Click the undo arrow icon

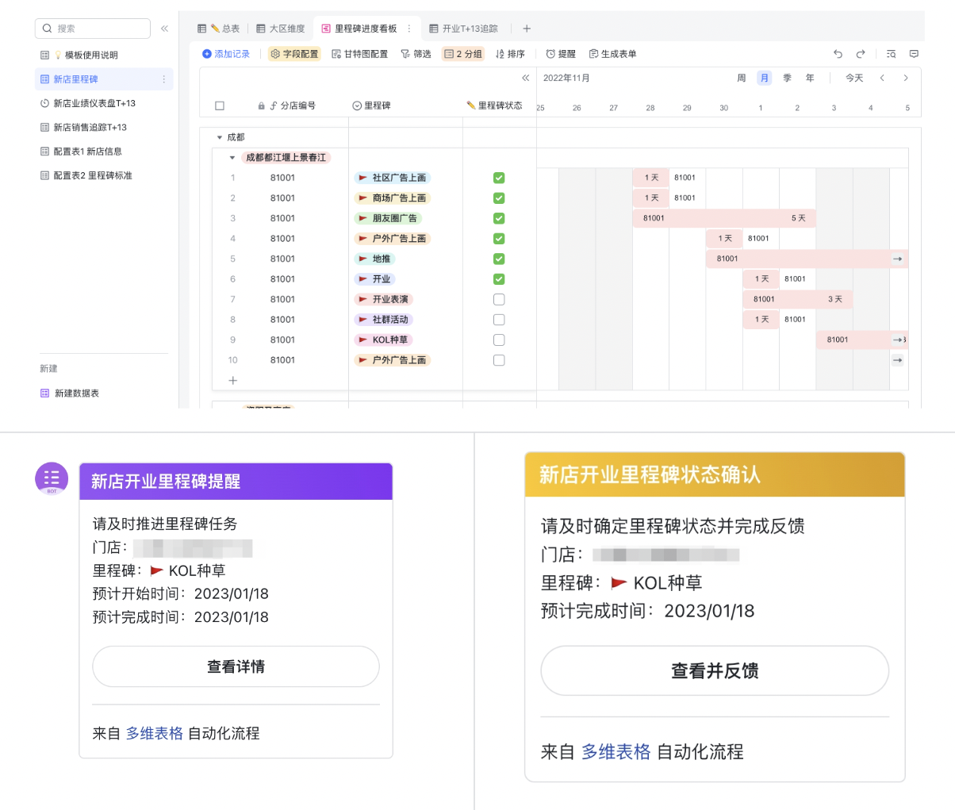click(x=838, y=54)
